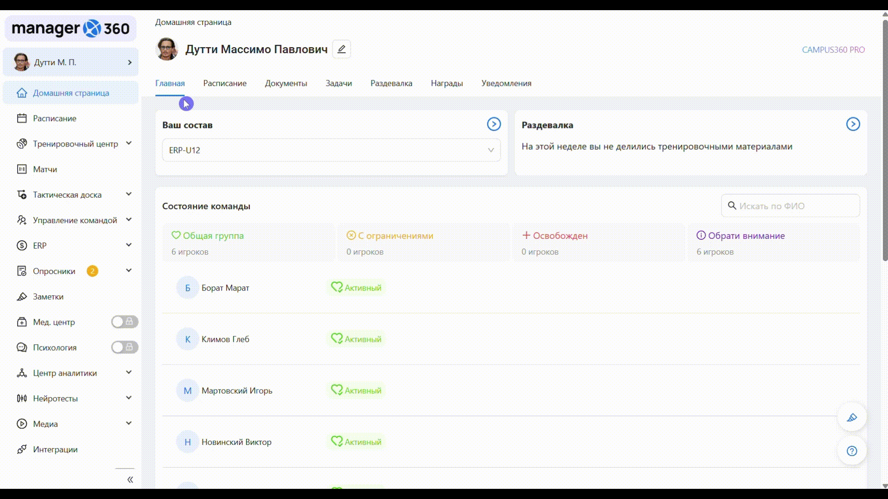Select the Обрати внимание filter card
888x499 pixels.
coord(773,243)
